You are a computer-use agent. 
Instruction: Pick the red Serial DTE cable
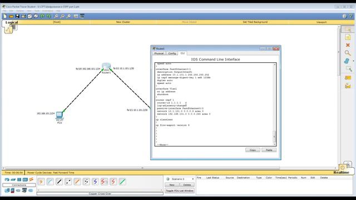click(x=113, y=182)
